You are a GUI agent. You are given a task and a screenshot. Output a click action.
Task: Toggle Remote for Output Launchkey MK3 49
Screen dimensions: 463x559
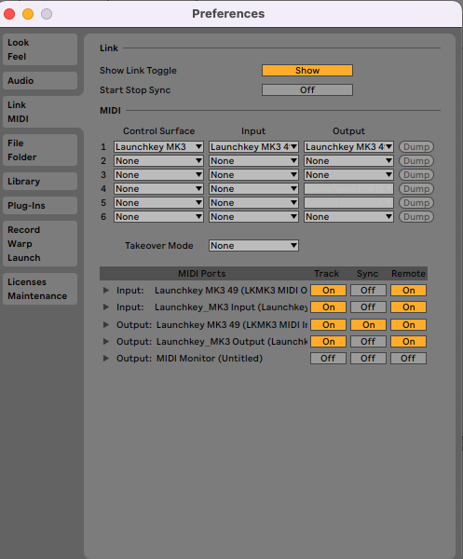click(408, 325)
